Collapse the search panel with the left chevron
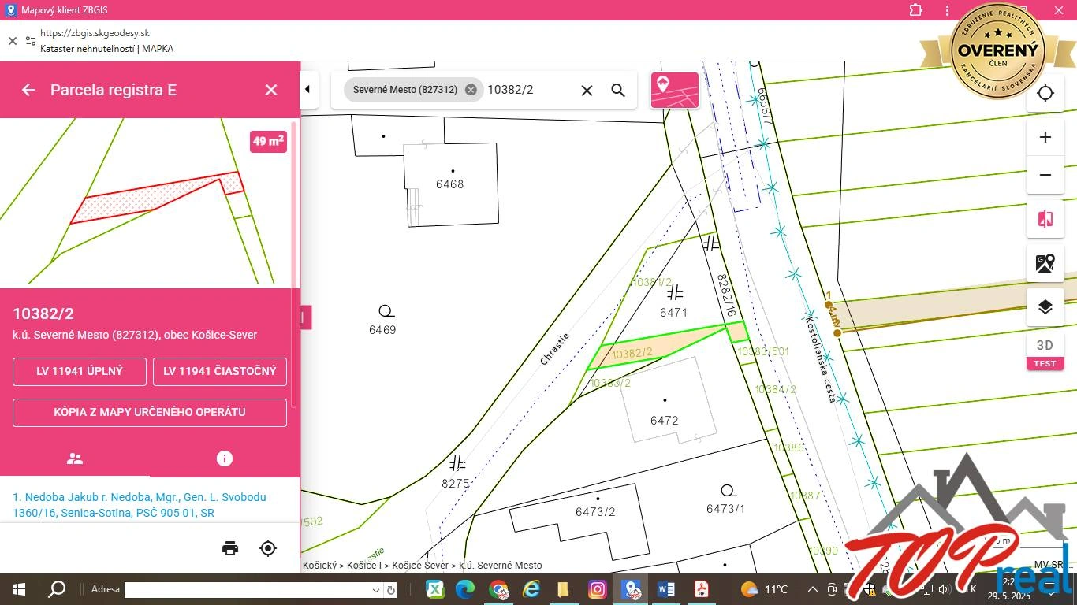The image size is (1077, 605). pos(307,89)
